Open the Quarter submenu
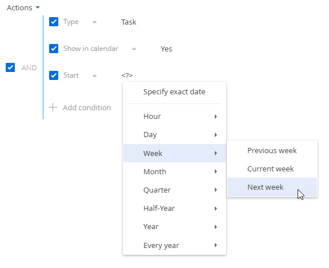Viewport: 329px width, 268px height. pos(174,190)
